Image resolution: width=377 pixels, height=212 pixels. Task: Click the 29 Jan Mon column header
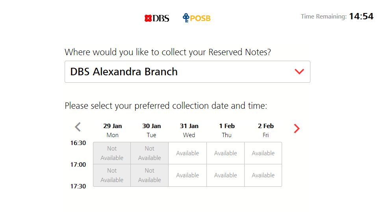(113, 130)
